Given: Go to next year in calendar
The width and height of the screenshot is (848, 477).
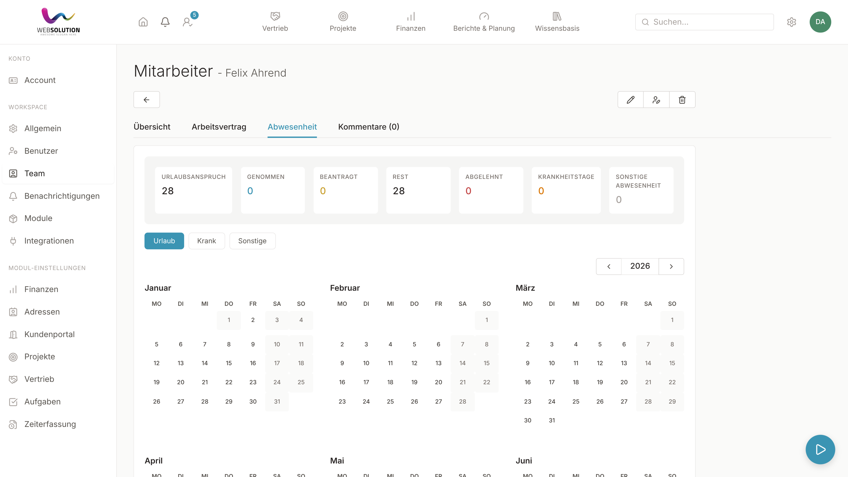Looking at the screenshot, I should (x=671, y=266).
